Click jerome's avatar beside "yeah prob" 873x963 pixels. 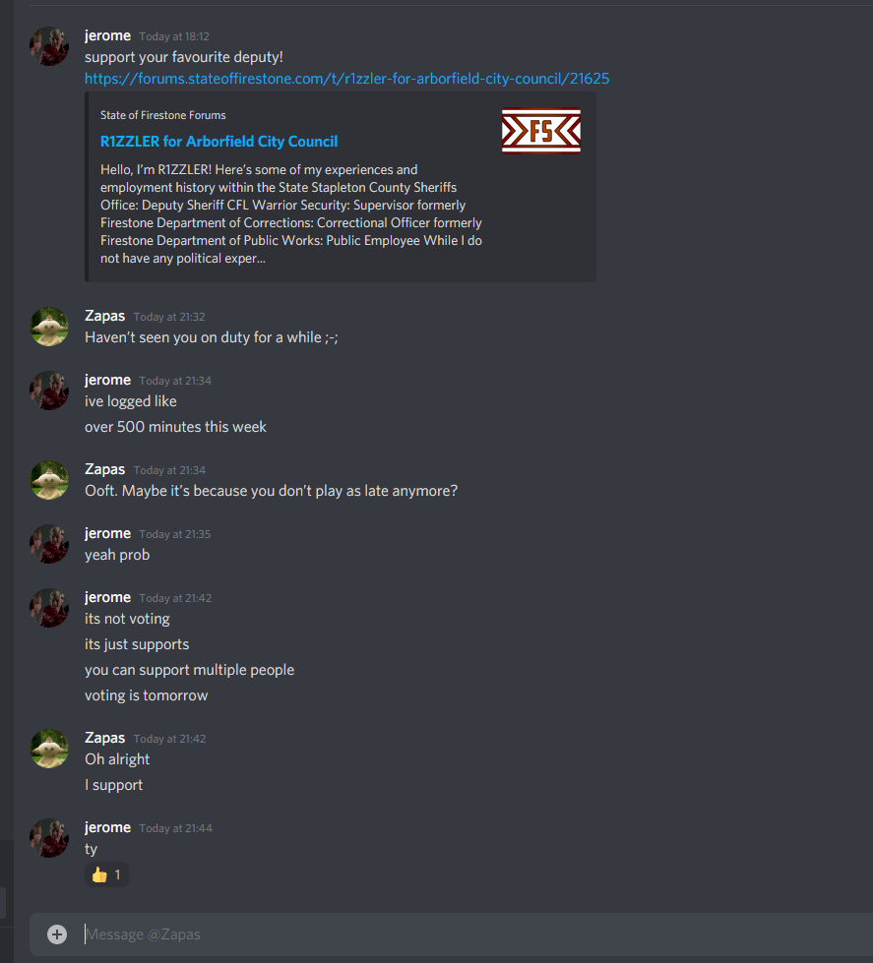pyautogui.click(x=49, y=544)
